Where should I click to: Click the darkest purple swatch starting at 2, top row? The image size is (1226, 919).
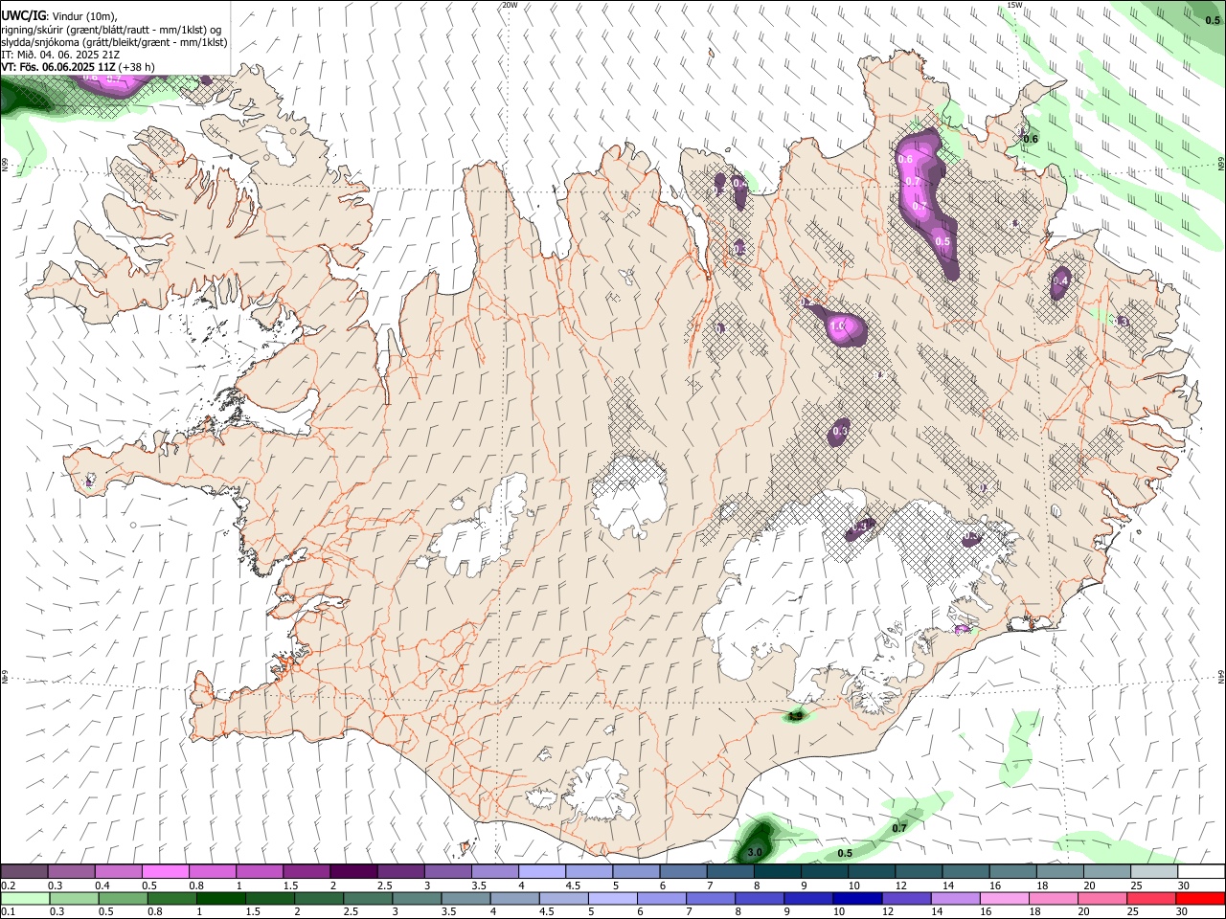point(352,871)
